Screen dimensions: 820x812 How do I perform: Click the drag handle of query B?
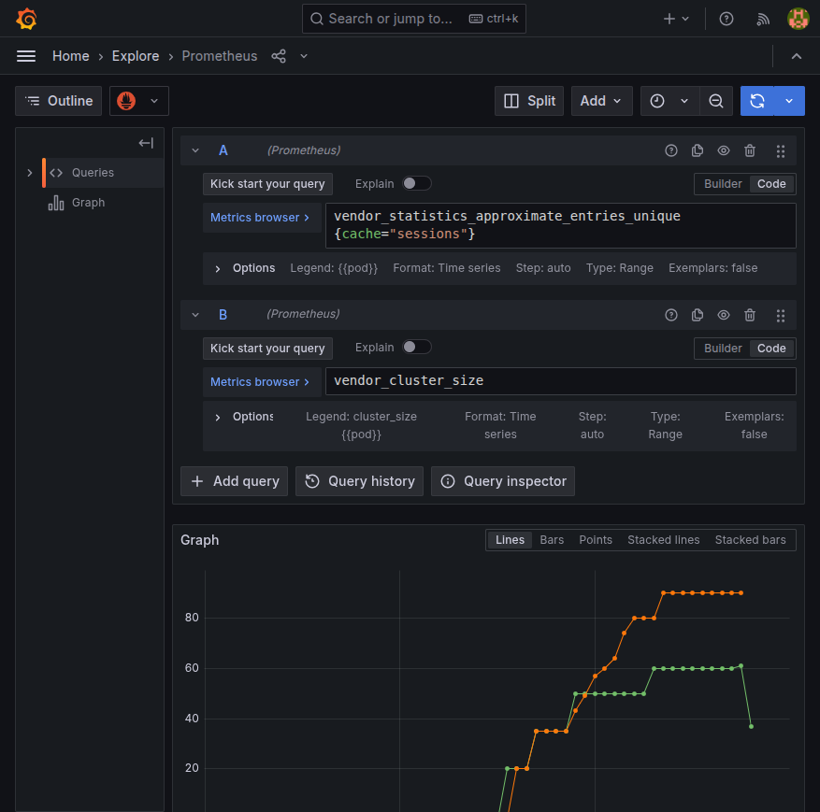780,316
